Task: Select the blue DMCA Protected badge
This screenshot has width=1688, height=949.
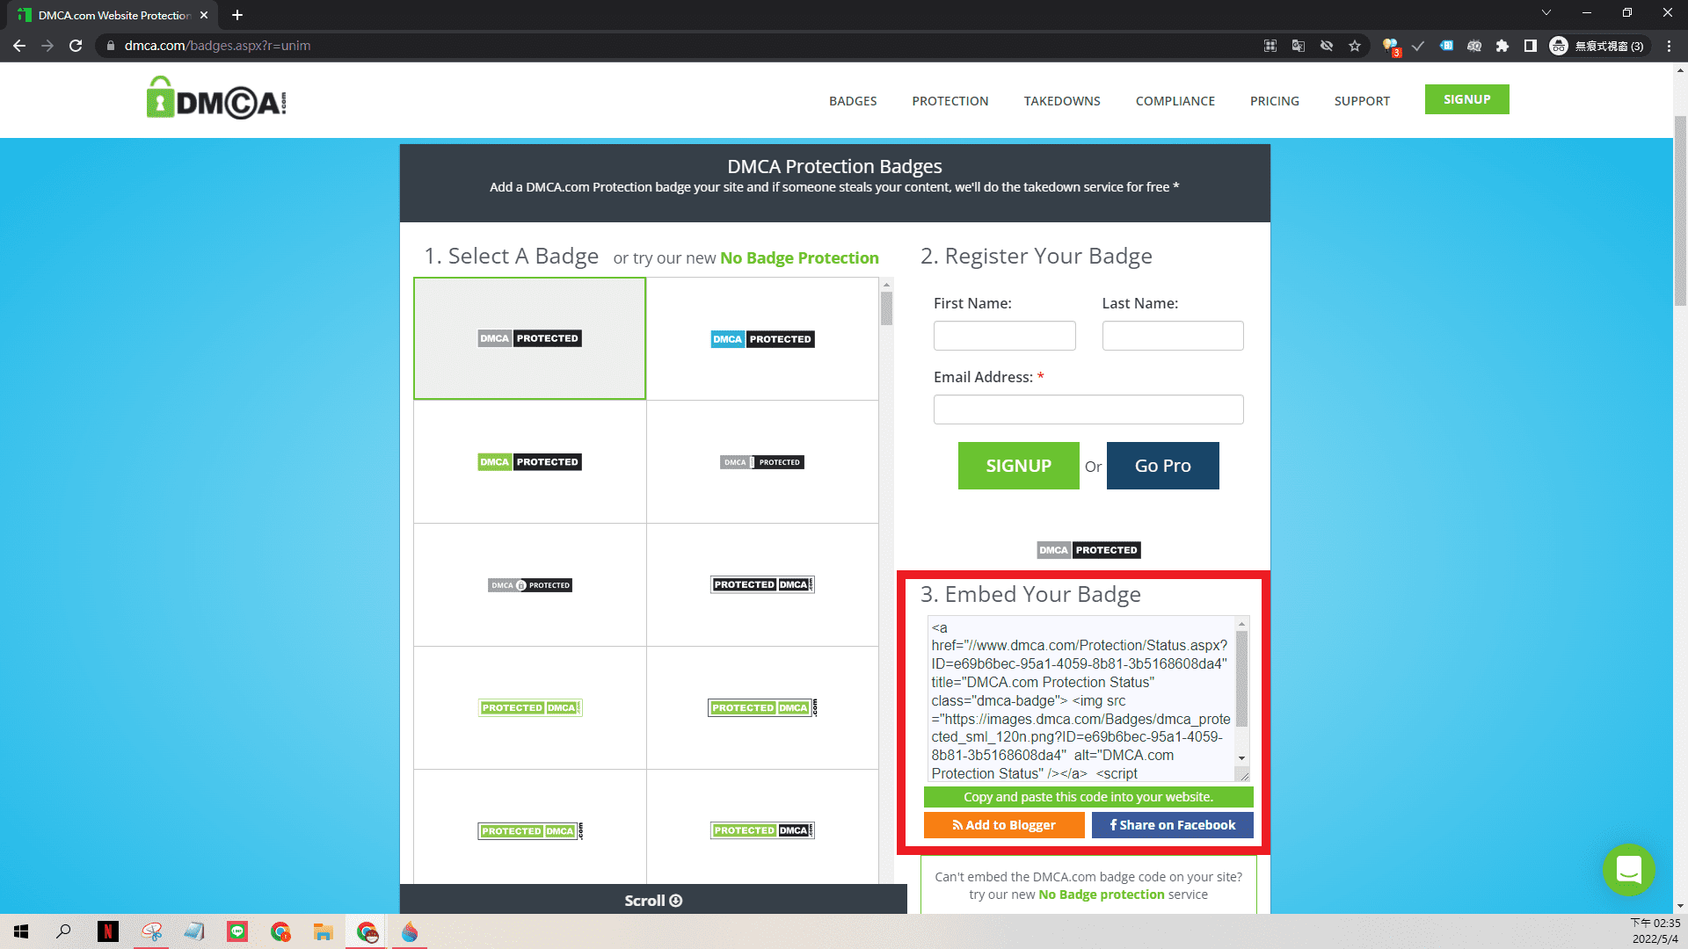Action: click(762, 339)
